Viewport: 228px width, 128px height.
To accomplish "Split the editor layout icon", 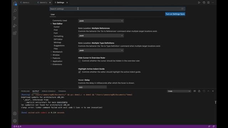I will (208, 2).
